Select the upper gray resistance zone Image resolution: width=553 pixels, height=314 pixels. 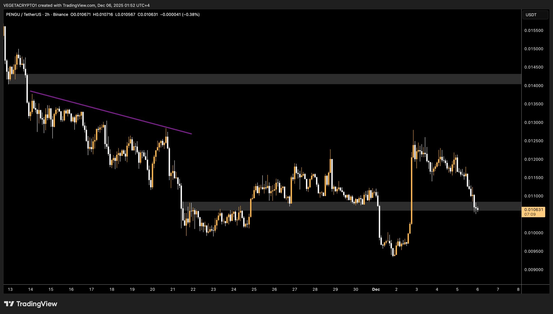pos(270,79)
